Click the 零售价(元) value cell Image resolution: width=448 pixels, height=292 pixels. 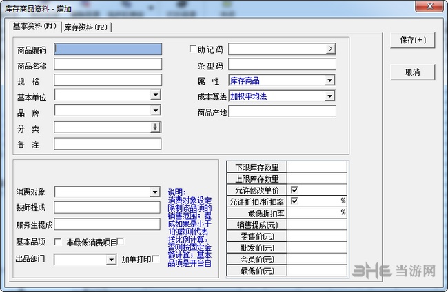tap(317, 236)
